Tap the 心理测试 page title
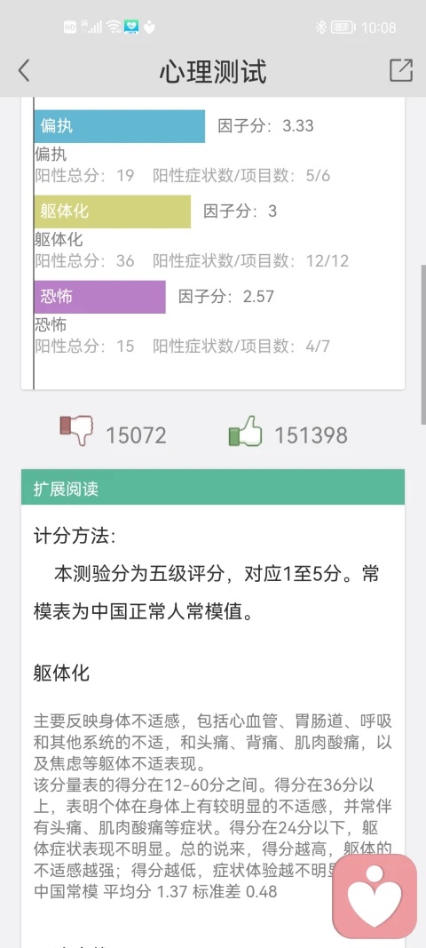 click(x=213, y=71)
